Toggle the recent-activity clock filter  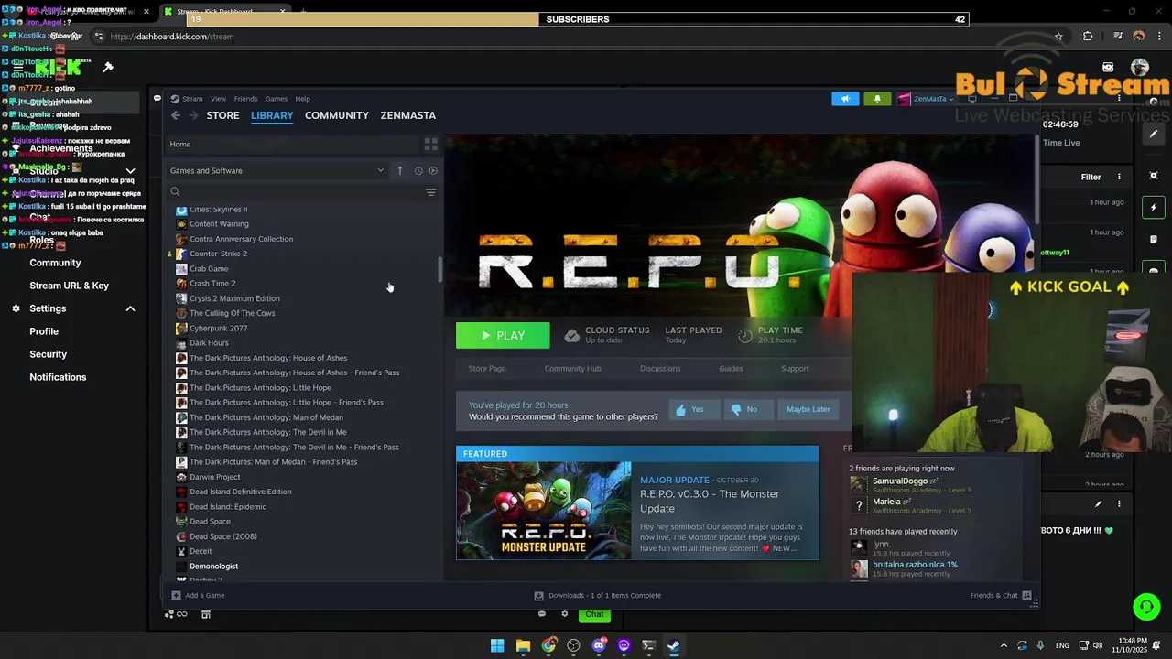(x=418, y=170)
